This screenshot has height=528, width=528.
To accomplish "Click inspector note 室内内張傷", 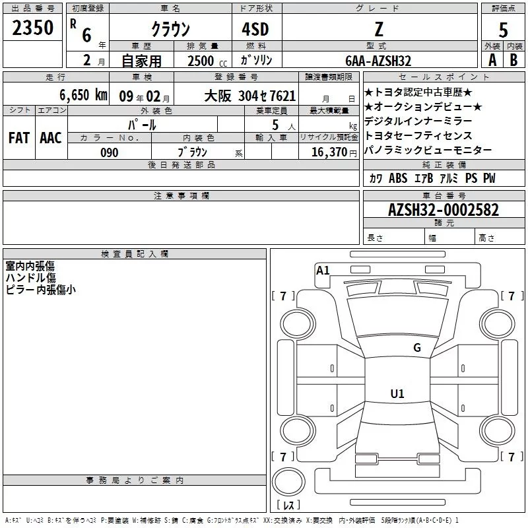I will tap(30, 266).
